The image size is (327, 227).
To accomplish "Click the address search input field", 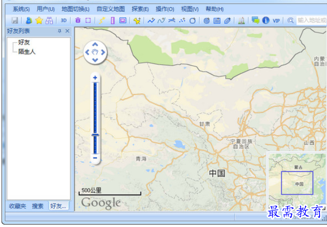I will click(x=311, y=20).
